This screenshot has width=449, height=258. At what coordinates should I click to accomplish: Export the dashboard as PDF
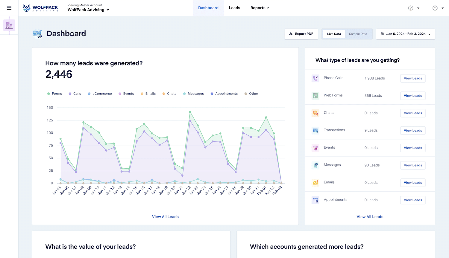301,34
